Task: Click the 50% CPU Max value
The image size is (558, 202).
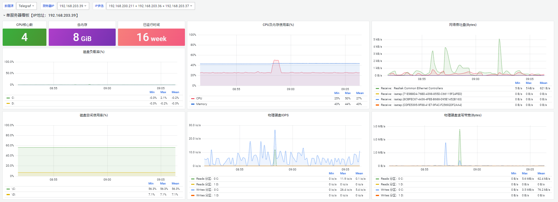Action: (348, 98)
